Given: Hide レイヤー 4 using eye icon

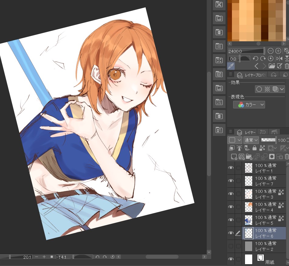Looking at the screenshot, I should point(231,207).
